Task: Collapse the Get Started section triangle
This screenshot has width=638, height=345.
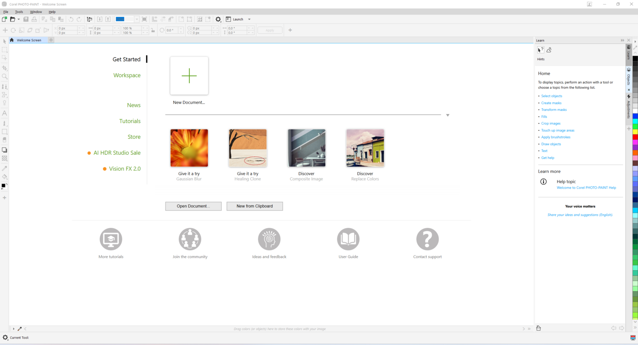Action: pyautogui.click(x=447, y=115)
